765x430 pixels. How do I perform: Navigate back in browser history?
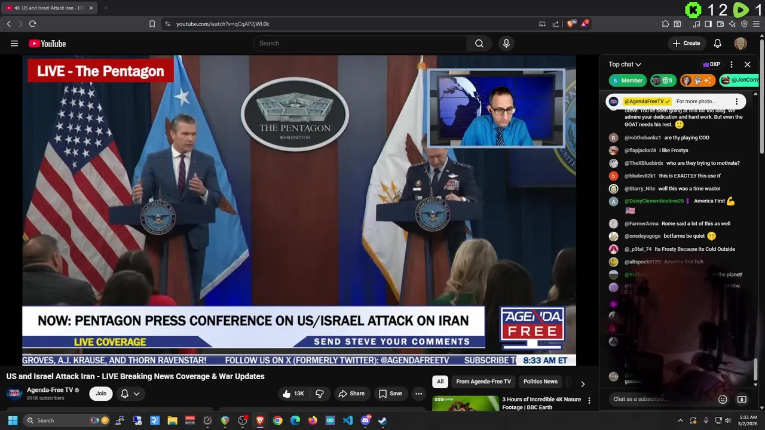pos(8,24)
